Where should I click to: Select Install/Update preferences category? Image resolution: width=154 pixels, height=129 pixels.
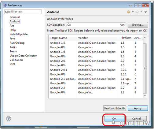coord(19,34)
